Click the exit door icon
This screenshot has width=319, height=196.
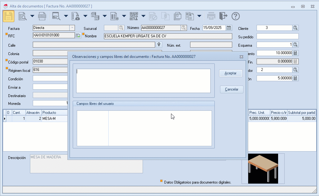coord(223,16)
